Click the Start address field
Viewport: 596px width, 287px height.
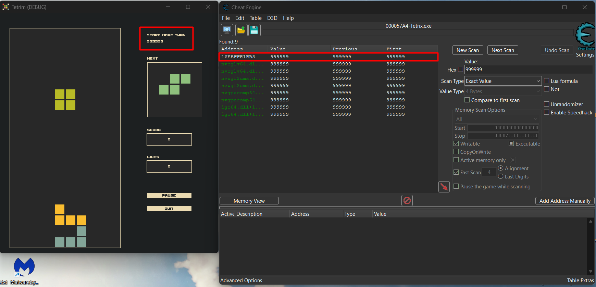tap(503, 128)
